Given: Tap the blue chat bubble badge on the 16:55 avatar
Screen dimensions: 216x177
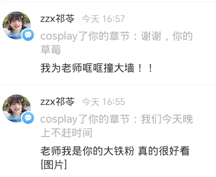Looking at the screenshot, I should point(28,118).
